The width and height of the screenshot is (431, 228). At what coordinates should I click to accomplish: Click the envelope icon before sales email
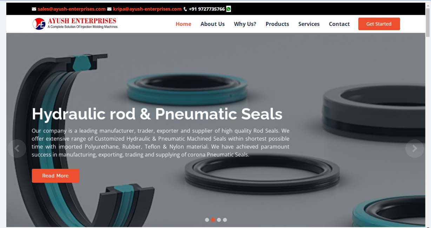tap(34, 9)
